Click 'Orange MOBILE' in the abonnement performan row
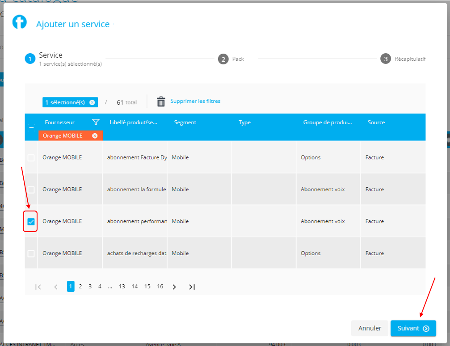Viewport: 450px width, 346px height. click(x=62, y=221)
